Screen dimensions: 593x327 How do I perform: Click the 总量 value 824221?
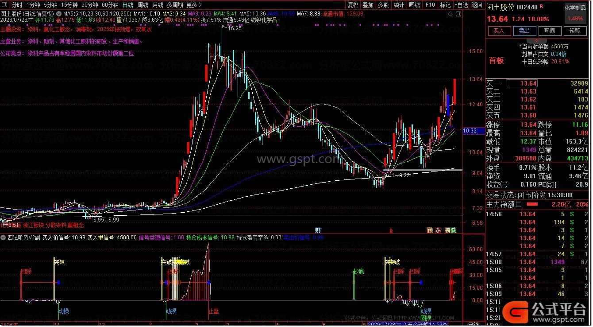[577, 150]
